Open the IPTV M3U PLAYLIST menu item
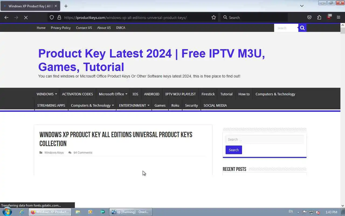Screen dimensions: 345x216 (x=180, y=94)
